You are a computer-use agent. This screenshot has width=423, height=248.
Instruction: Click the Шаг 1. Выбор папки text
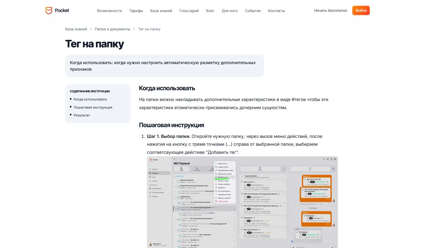169,136
